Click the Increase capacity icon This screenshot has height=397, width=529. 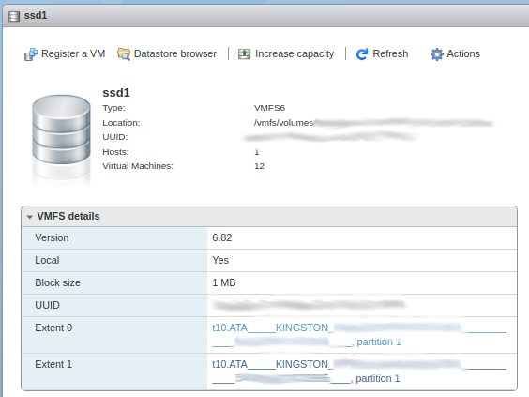pos(244,54)
